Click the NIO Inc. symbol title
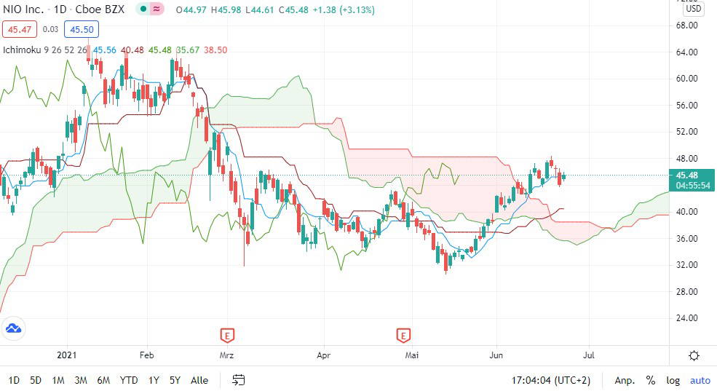This screenshot has height=391, width=717. [23, 9]
